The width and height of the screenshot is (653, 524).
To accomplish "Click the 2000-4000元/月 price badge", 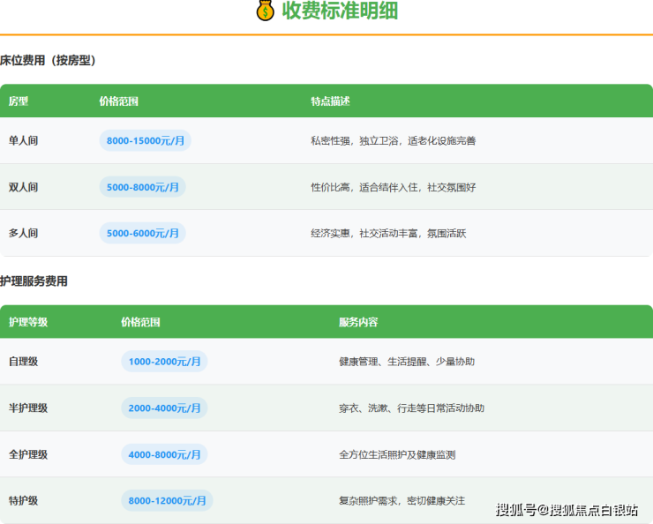I will pos(164,408).
